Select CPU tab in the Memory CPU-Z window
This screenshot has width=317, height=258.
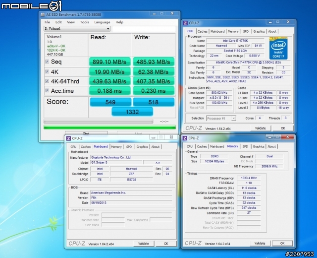tap(190, 146)
